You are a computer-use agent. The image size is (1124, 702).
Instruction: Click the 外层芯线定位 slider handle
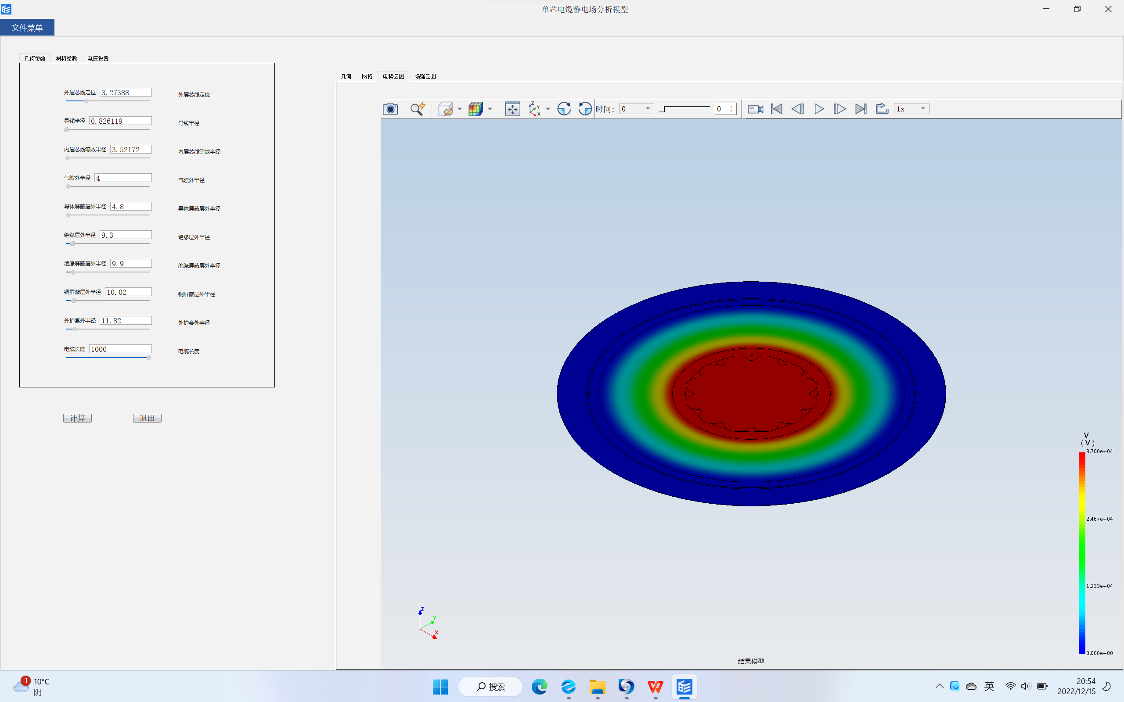point(86,101)
